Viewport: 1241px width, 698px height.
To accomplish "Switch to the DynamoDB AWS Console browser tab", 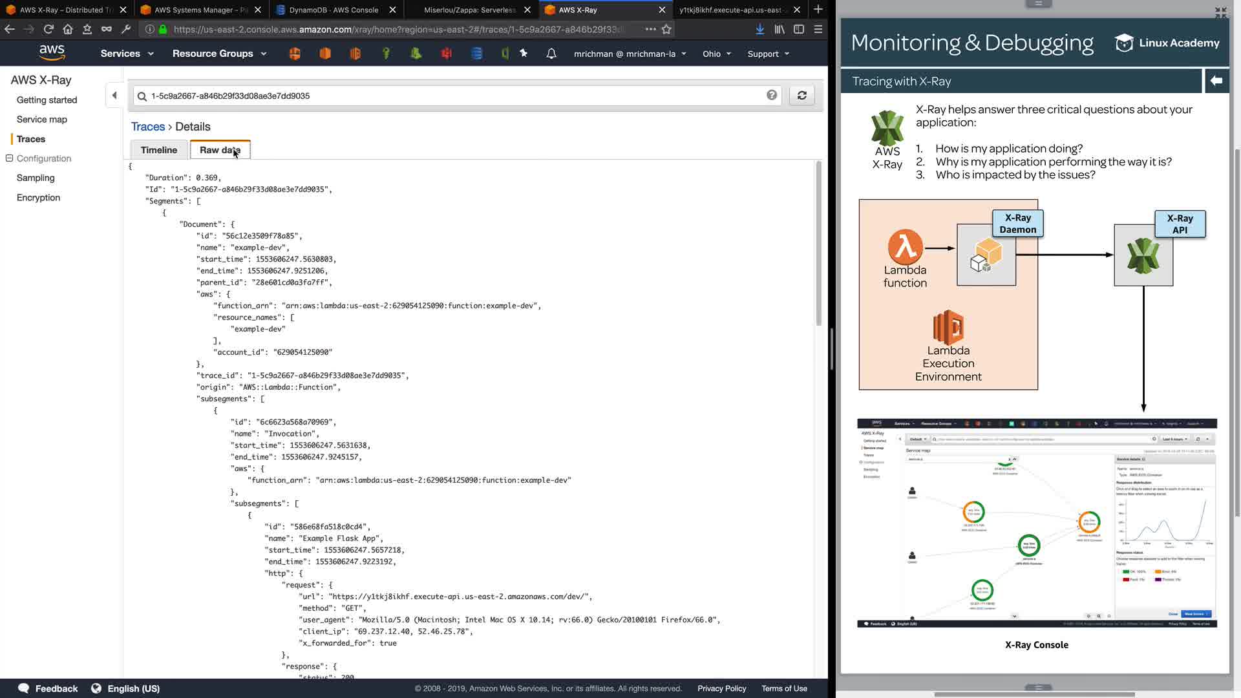I will point(334,10).
